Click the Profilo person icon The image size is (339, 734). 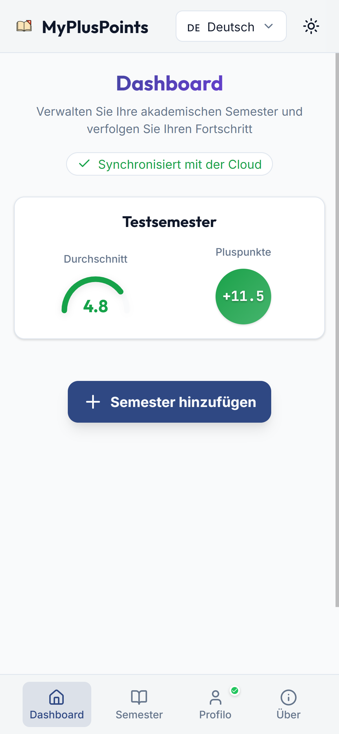[215, 697]
